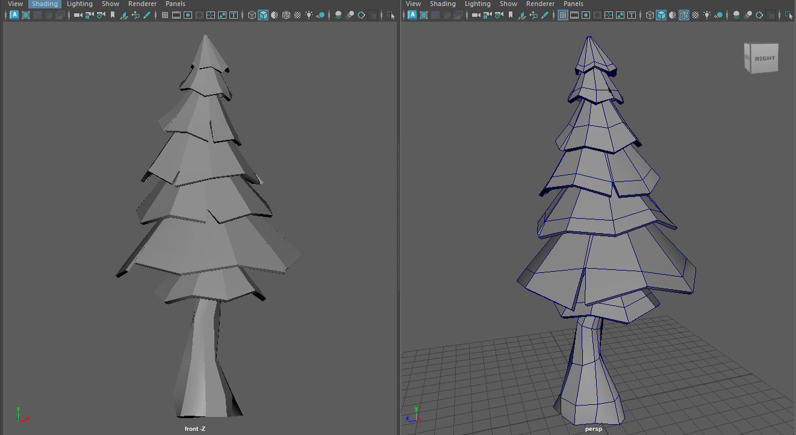The image size is (796, 435).
Task: Click wireframe cube icon in front panel
Action: 252,15
